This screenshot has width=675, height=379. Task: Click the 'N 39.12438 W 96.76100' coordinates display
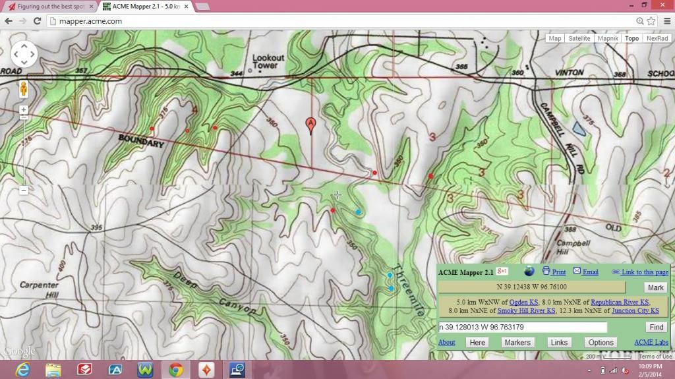(x=532, y=287)
